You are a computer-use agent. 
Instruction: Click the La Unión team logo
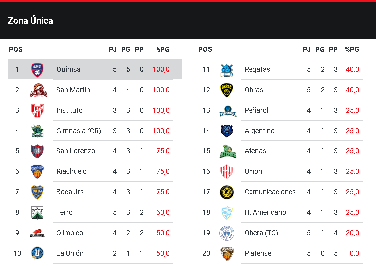coord(37,253)
